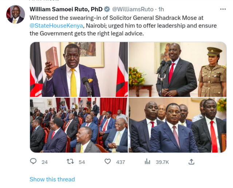Screen dimensions: 233x188
Task: Open photo of man holding up Bible
Action: (x=79, y=69)
